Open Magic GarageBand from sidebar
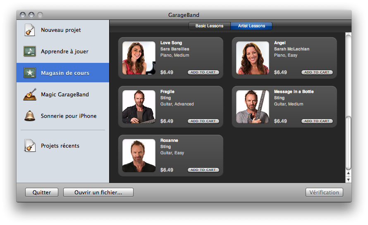The image size is (368, 225). click(63, 94)
